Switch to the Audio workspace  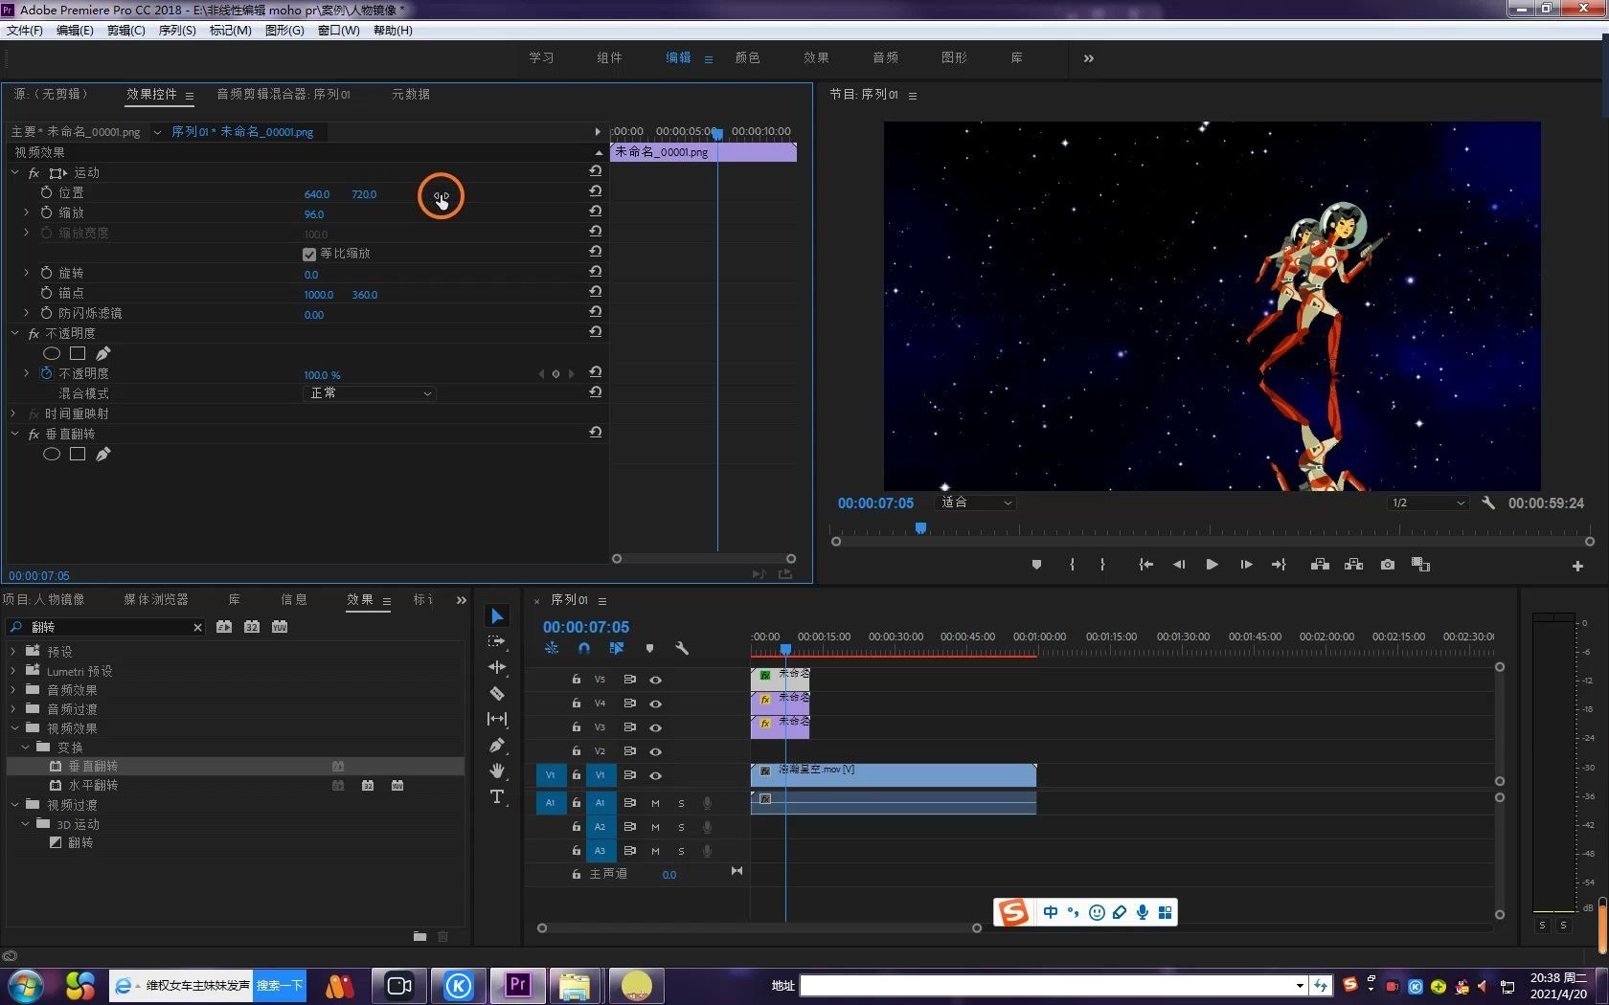click(885, 57)
